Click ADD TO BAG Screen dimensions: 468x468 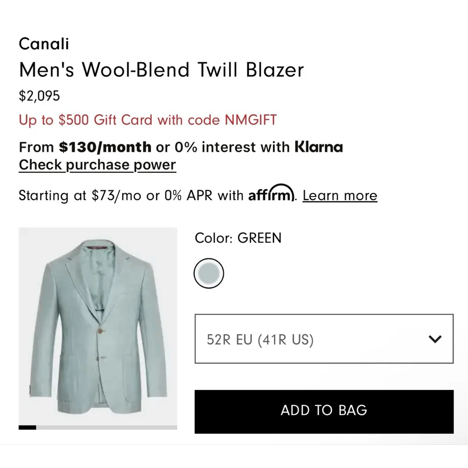pyautogui.click(x=323, y=410)
